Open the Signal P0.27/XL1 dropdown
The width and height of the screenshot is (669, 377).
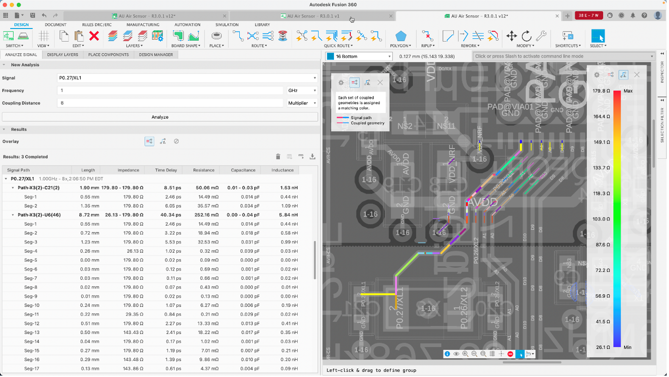[187, 78]
